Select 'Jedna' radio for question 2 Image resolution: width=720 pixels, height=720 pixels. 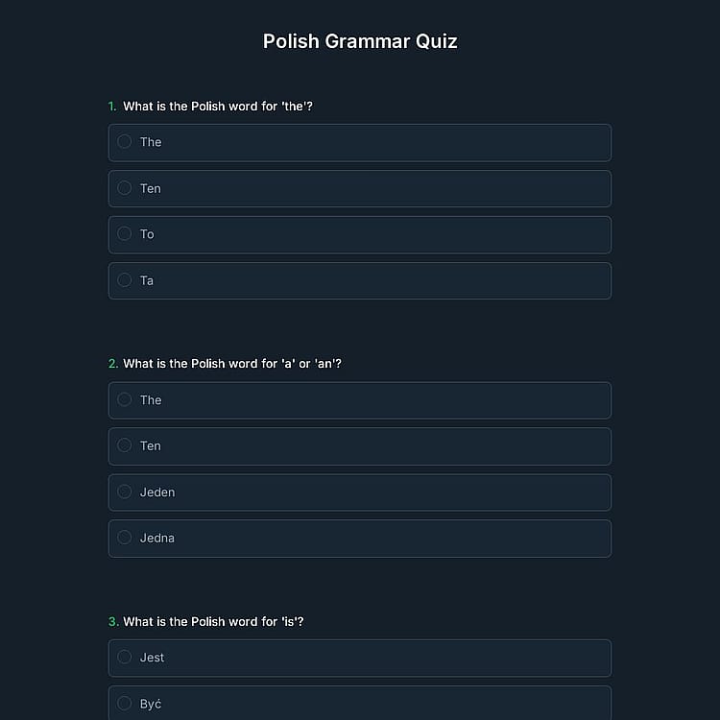click(125, 538)
